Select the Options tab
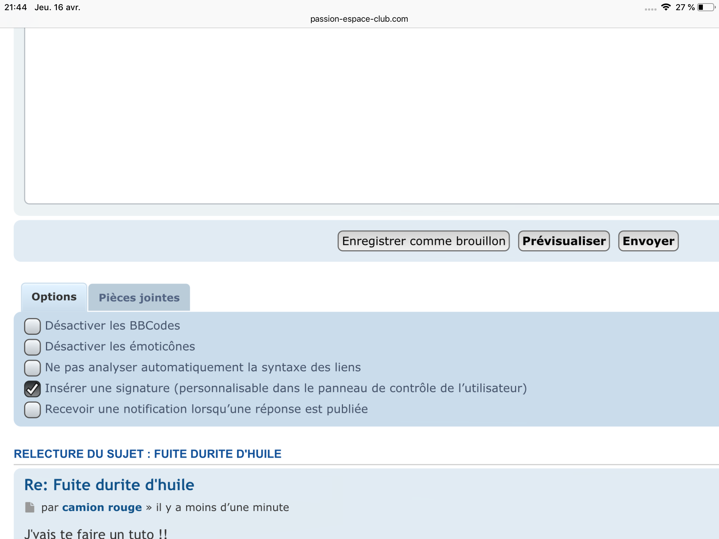 point(54,297)
